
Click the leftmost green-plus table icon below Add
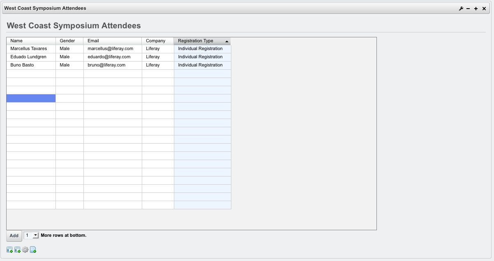click(9, 250)
